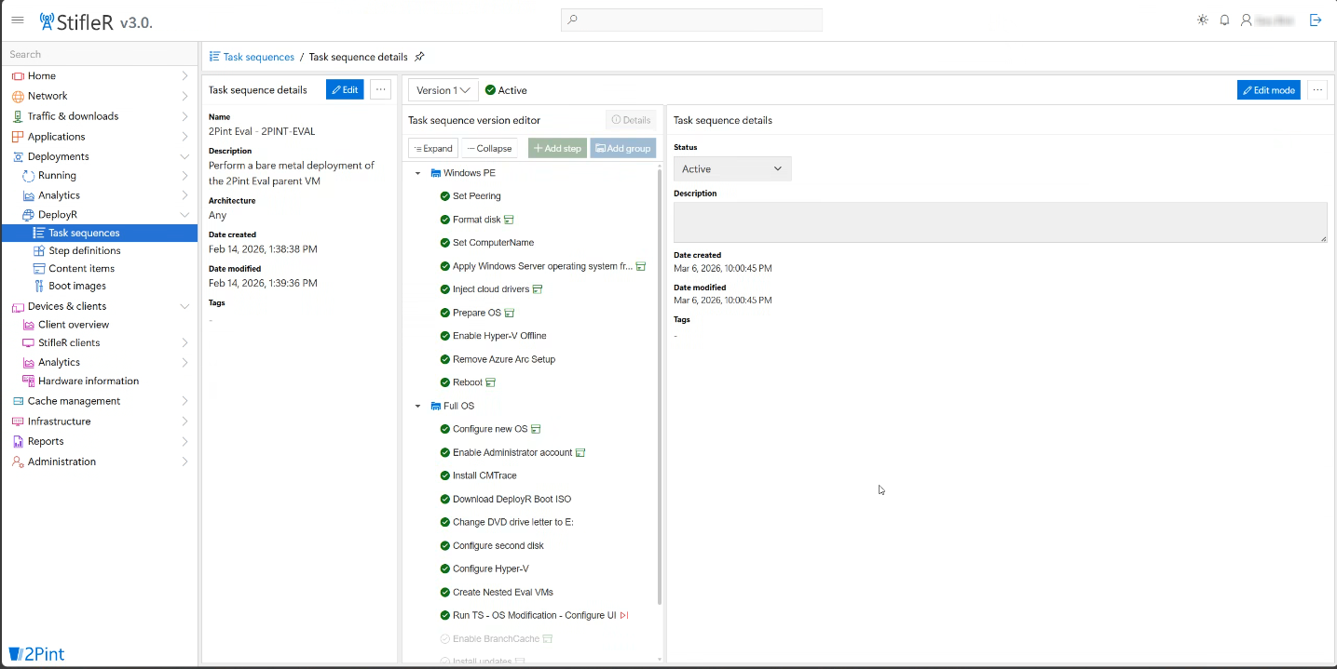Click the user profile icon
The width and height of the screenshot is (1337, 669).
1246,20
